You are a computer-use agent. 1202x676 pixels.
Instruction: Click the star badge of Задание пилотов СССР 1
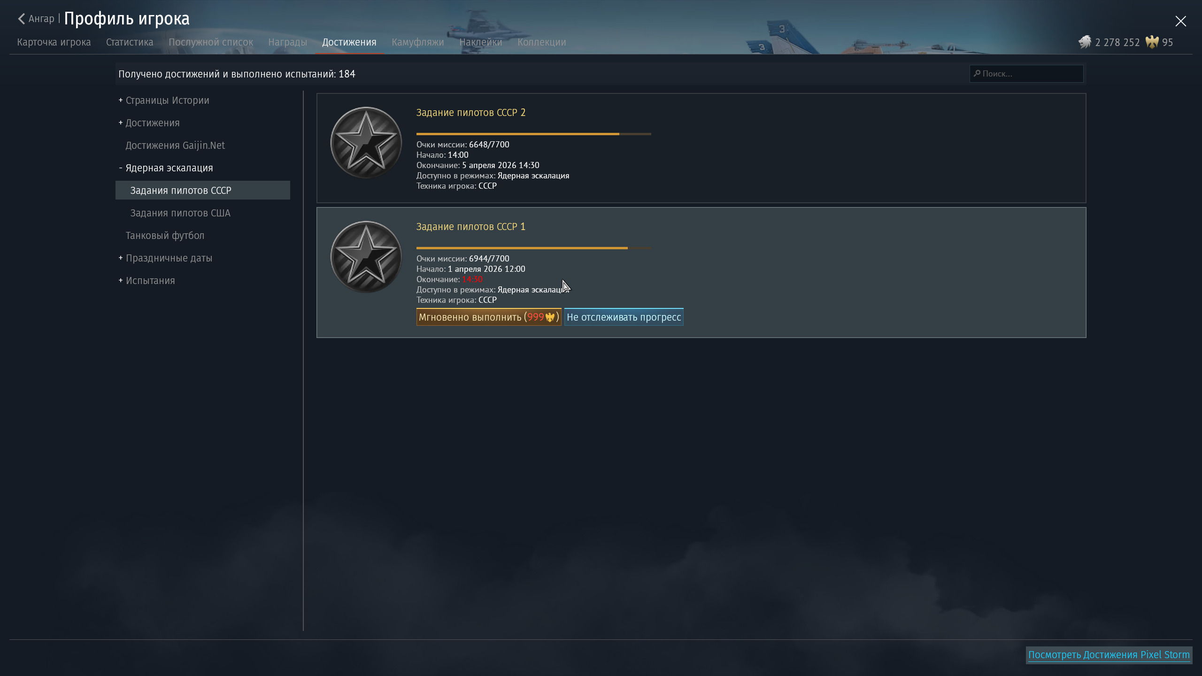click(366, 257)
